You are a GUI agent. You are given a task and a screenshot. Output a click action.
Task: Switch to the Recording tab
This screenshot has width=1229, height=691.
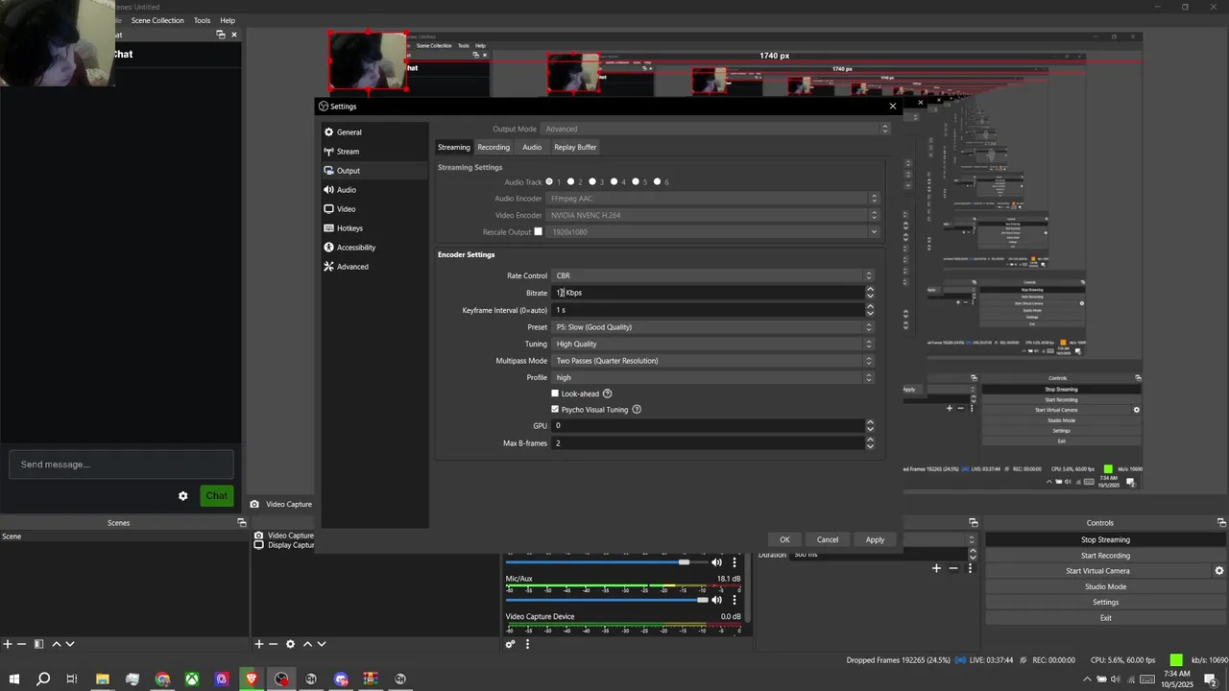pos(494,147)
